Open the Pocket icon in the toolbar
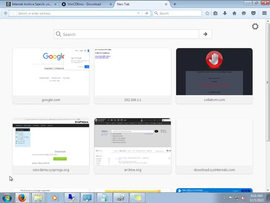 (253, 13)
